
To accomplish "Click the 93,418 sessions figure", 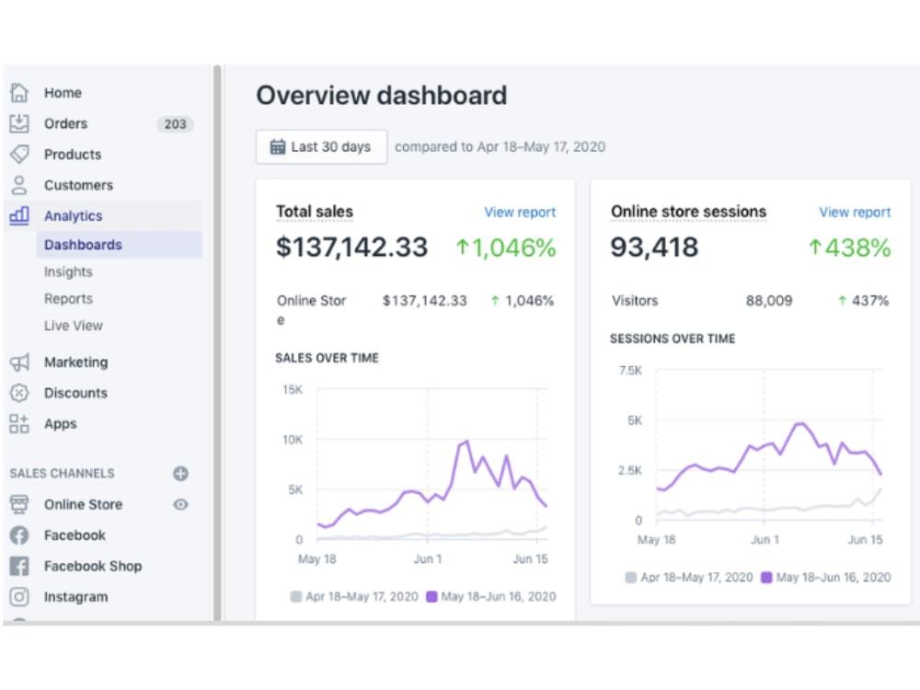I will click(x=654, y=247).
